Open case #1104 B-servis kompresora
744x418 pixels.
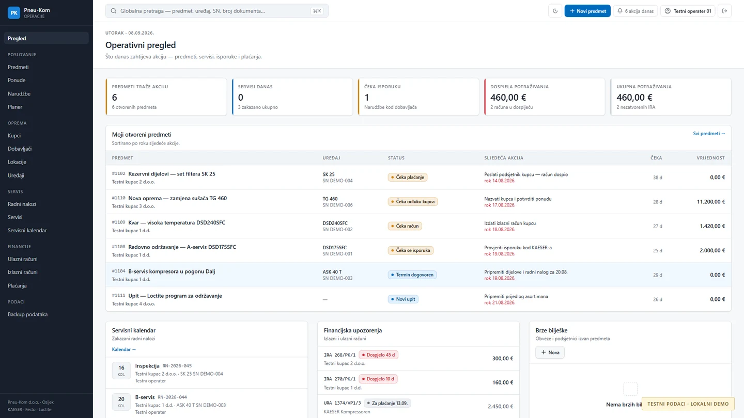(x=419, y=275)
